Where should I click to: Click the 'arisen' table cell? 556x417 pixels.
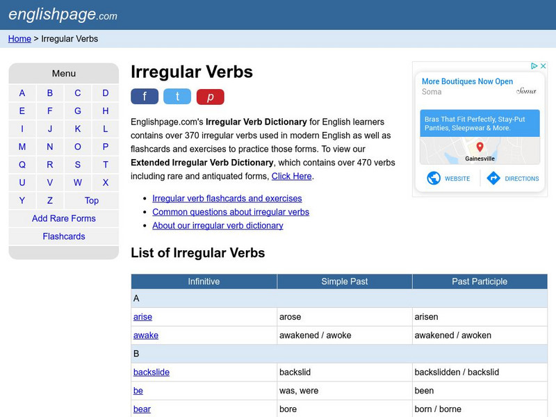[480, 317]
